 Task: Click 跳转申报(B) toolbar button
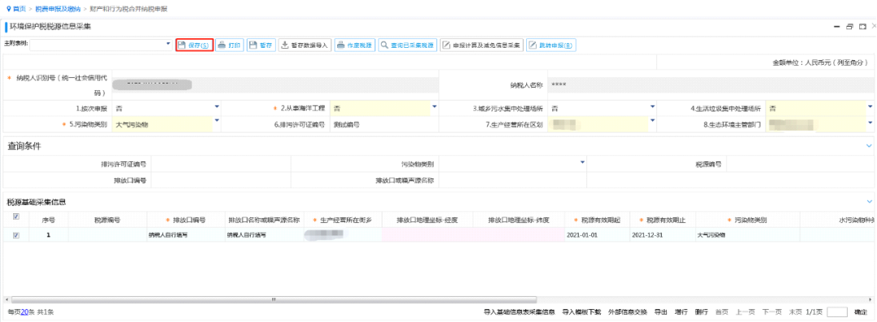tap(551, 45)
